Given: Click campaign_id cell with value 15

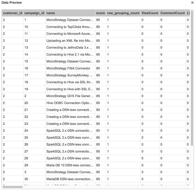Looking at the screenshot, I should (34, 61).
